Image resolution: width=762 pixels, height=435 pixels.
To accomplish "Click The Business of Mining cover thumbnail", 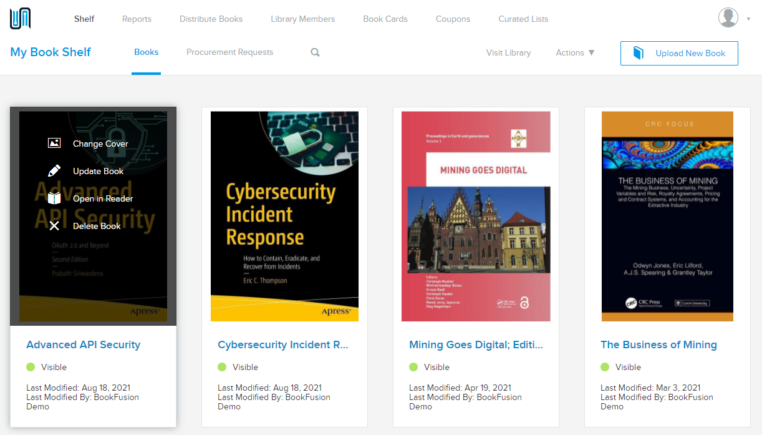I will (x=667, y=217).
